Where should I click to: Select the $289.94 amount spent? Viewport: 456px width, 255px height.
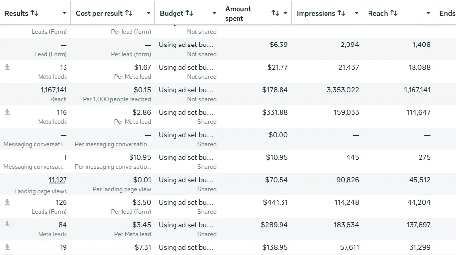point(274,225)
